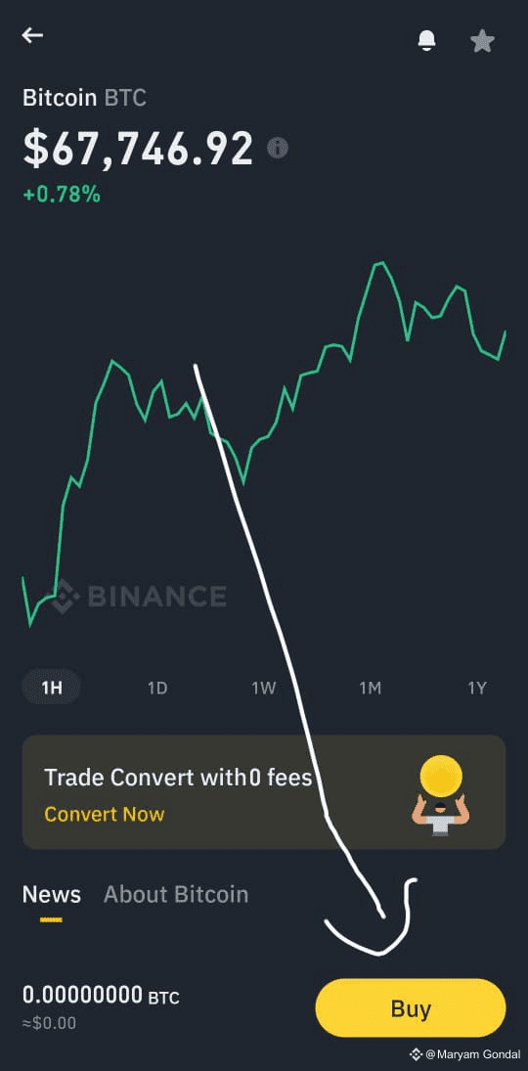Select the 1H chart timeframe
The height and width of the screenshot is (1071, 528).
coord(52,688)
